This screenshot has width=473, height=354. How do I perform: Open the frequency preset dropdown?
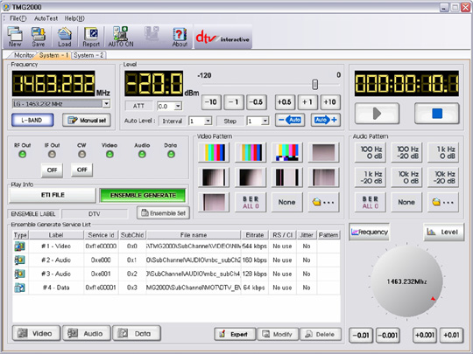point(106,104)
